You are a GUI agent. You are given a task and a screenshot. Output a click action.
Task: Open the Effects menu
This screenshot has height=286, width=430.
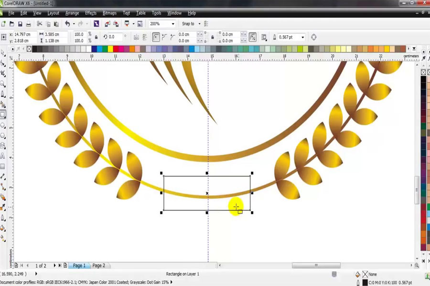91,13
